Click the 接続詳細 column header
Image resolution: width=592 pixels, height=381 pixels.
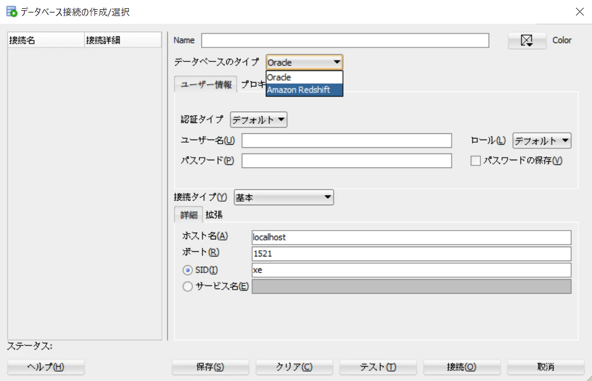(x=123, y=40)
